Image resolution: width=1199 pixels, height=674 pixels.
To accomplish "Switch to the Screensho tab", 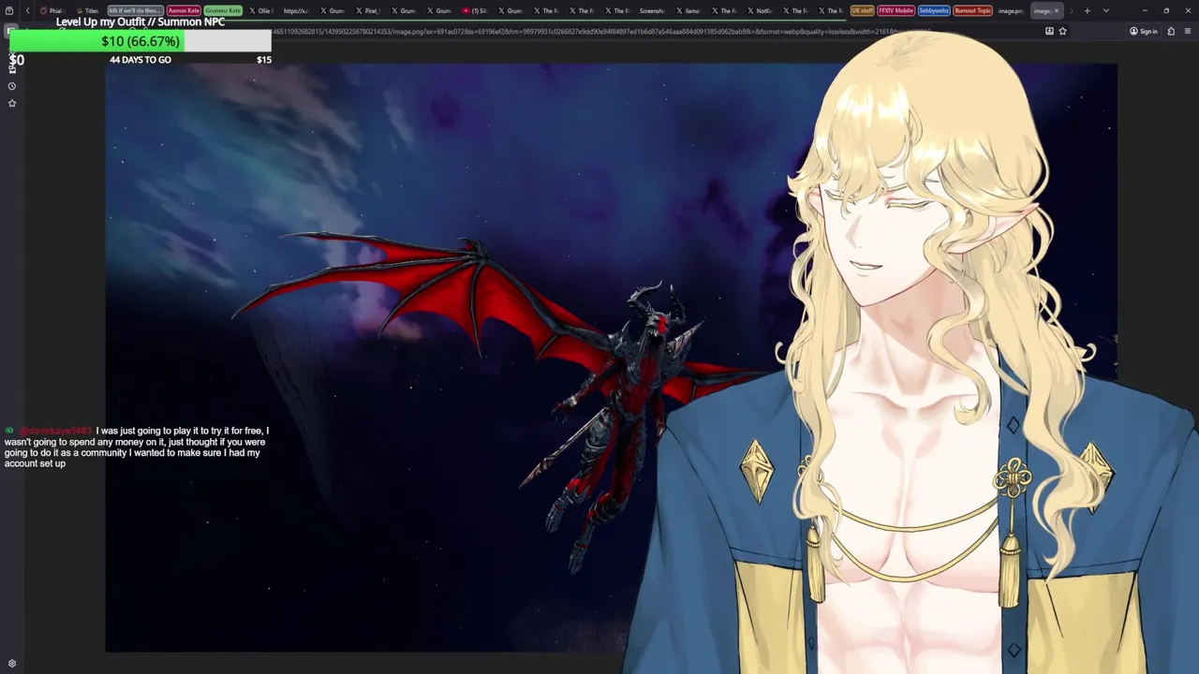I will point(652,10).
